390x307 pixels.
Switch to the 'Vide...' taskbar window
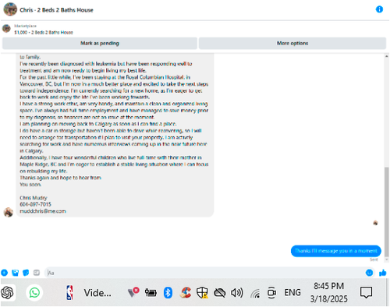(97, 293)
